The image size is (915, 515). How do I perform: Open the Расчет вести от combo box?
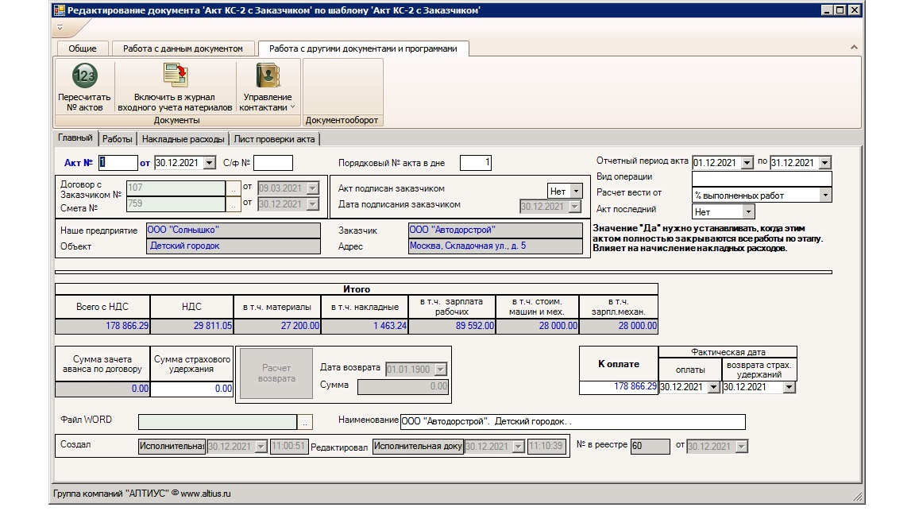[825, 195]
